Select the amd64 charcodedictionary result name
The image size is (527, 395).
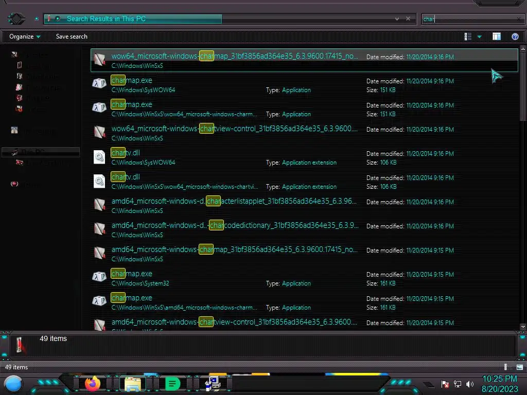click(235, 225)
